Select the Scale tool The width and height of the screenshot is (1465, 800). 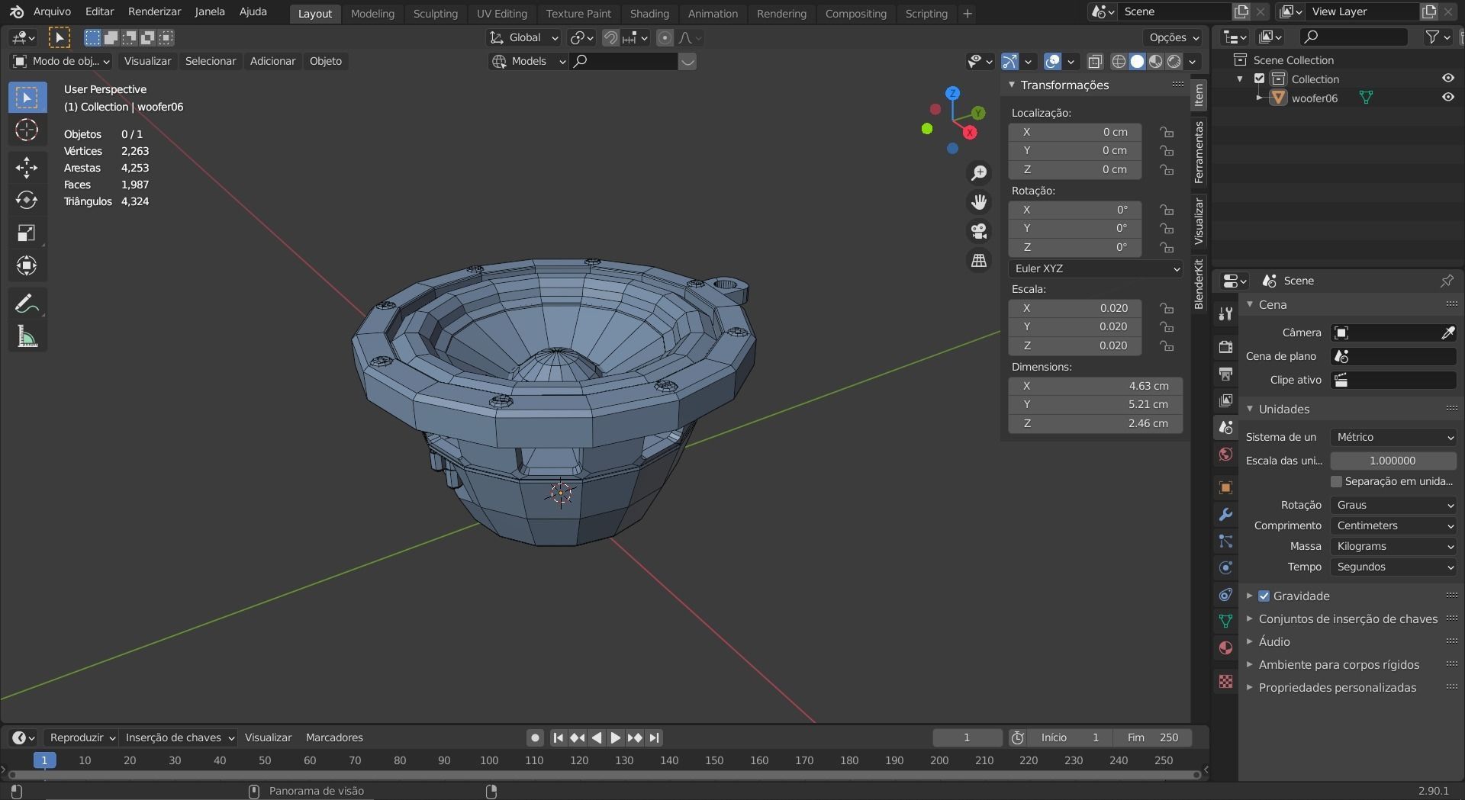(x=27, y=233)
